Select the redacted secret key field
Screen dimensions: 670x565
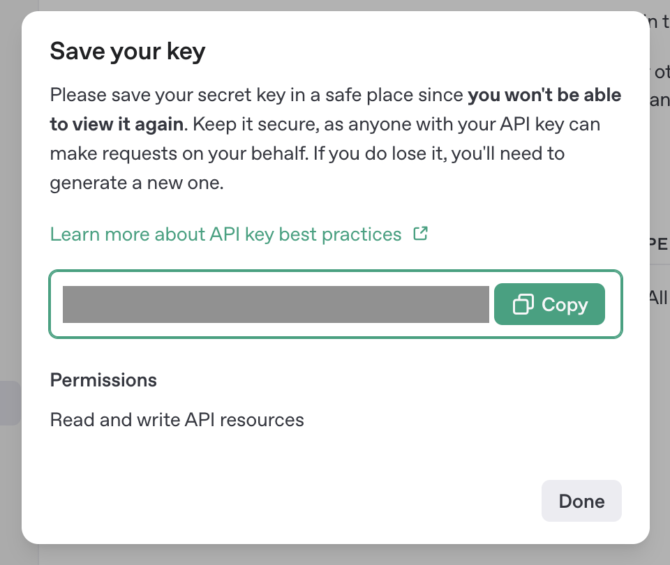coord(276,305)
